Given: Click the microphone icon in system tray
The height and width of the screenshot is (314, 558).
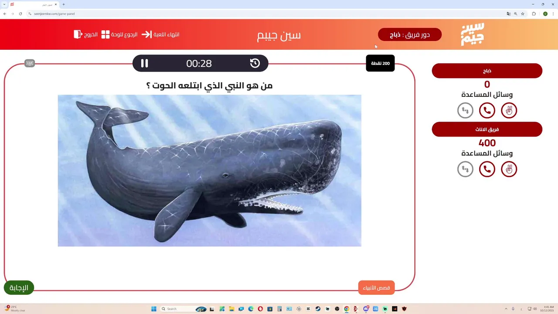Looking at the screenshot, I should tap(513, 309).
